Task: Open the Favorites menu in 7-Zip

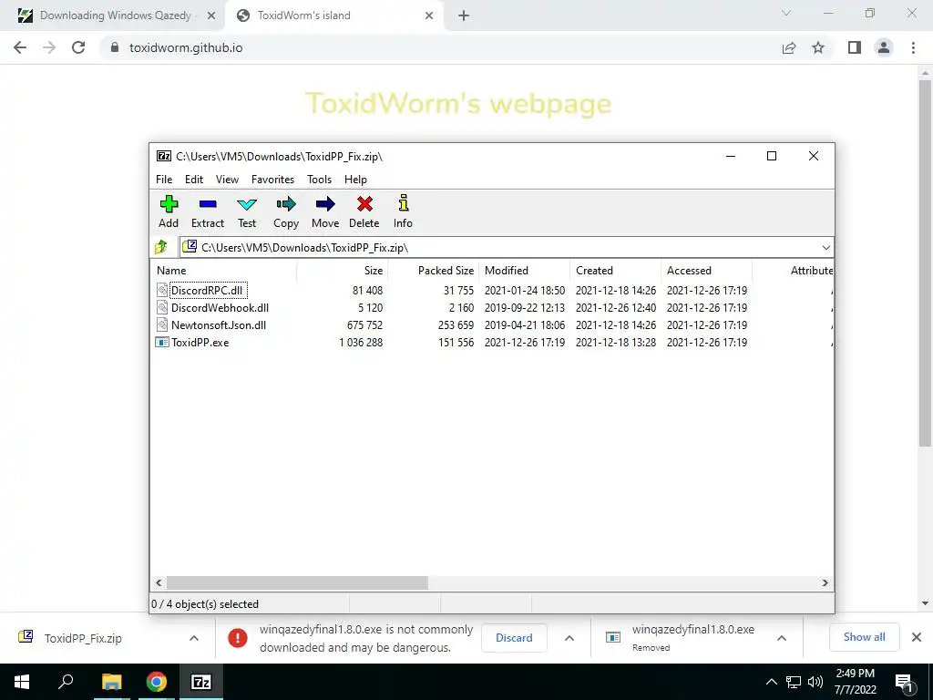Action: (x=272, y=180)
